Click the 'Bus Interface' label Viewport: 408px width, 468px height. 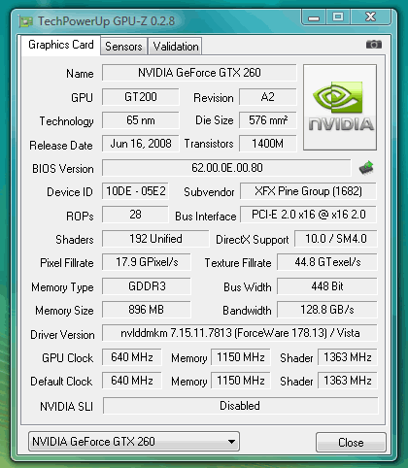pyautogui.click(x=206, y=217)
